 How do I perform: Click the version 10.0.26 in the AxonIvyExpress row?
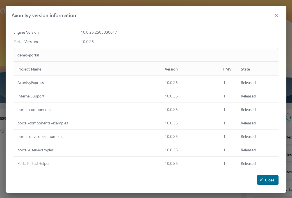pos(171,83)
